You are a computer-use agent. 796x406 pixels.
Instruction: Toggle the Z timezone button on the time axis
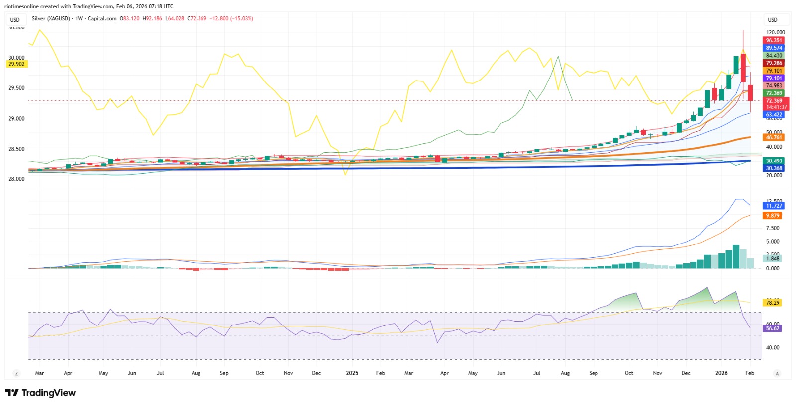pyautogui.click(x=16, y=373)
